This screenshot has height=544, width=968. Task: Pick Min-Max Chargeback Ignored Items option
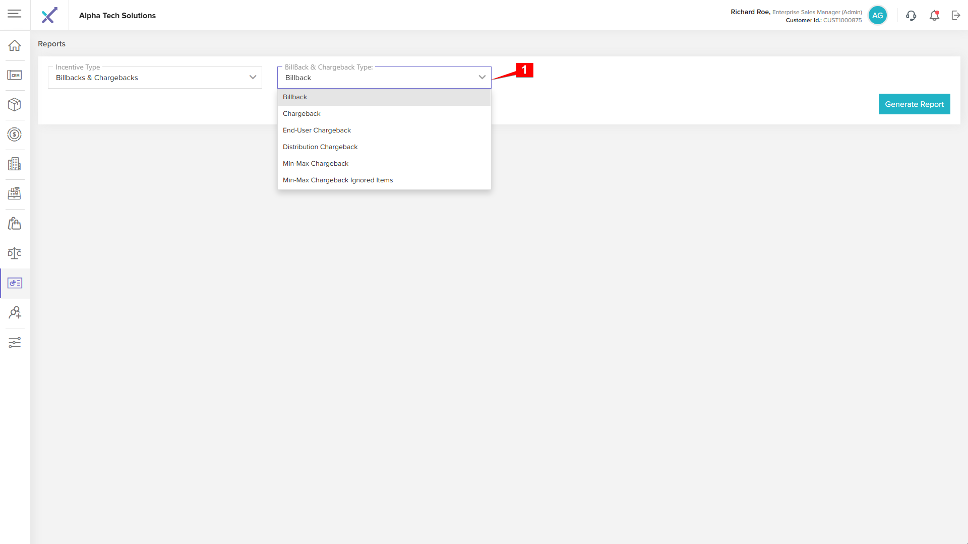point(338,180)
